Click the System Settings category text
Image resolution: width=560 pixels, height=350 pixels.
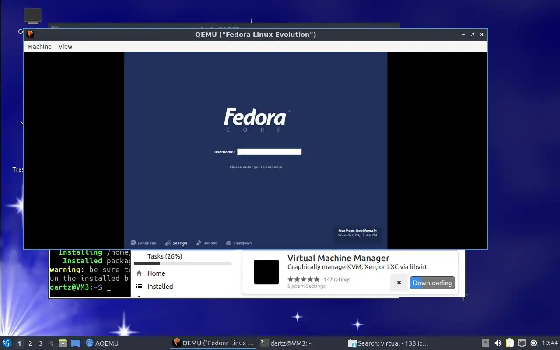306,286
